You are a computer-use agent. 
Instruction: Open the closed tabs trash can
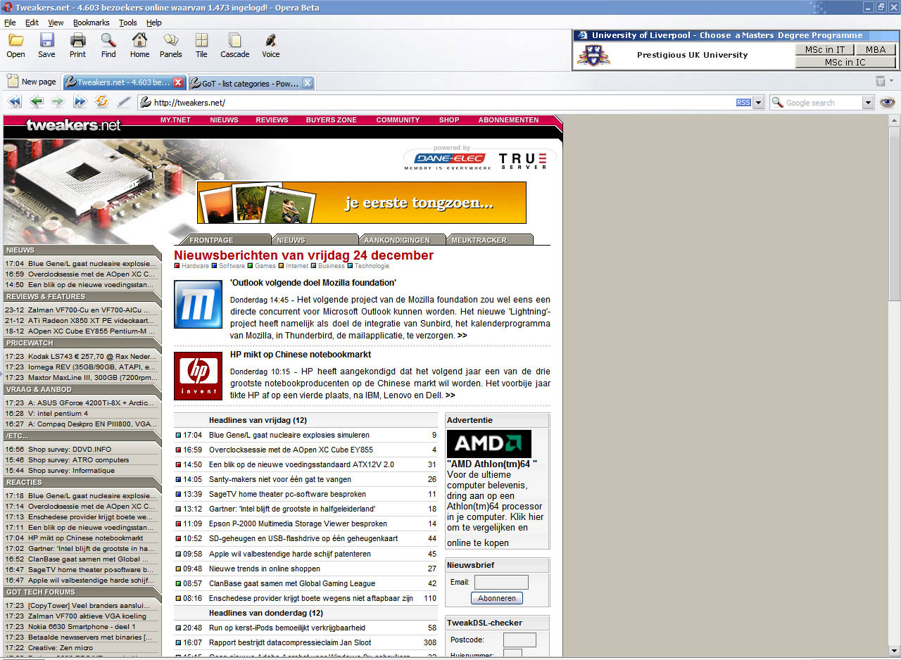coord(880,81)
